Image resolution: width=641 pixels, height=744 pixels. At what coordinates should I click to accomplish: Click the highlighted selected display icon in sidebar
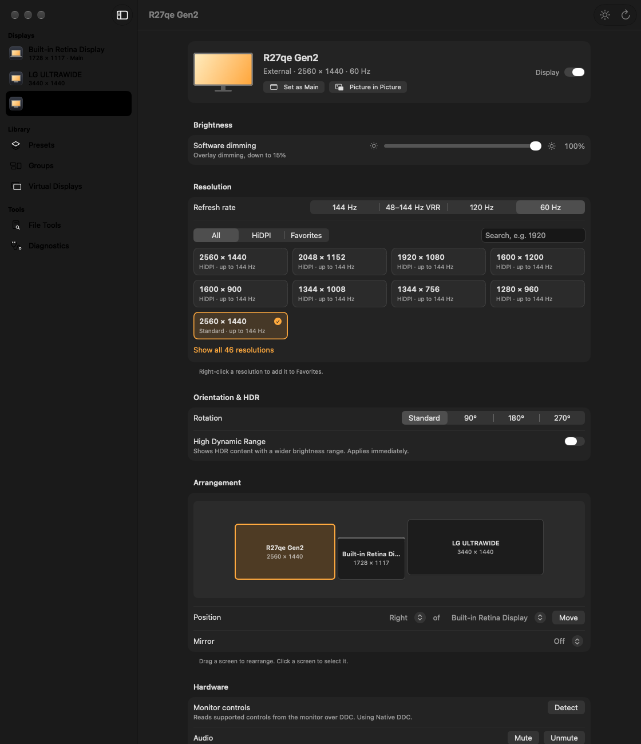(x=16, y=104)
